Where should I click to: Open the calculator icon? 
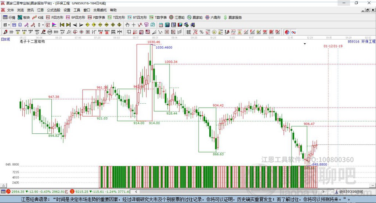pyautogui.click(x=167, y=25)
